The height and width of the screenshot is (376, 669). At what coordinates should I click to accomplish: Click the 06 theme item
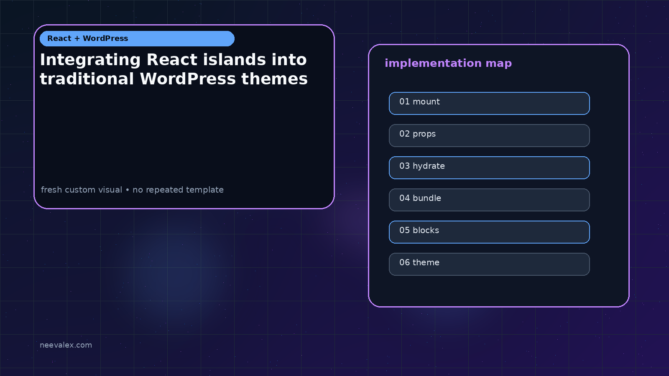(489, 264)
